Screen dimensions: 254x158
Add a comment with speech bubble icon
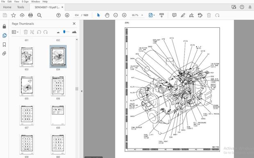[174, 15]
